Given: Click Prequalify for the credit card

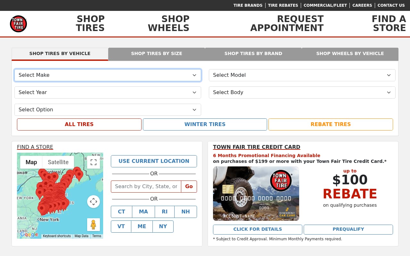Looking at the screenshot, I should pos(348,229).
